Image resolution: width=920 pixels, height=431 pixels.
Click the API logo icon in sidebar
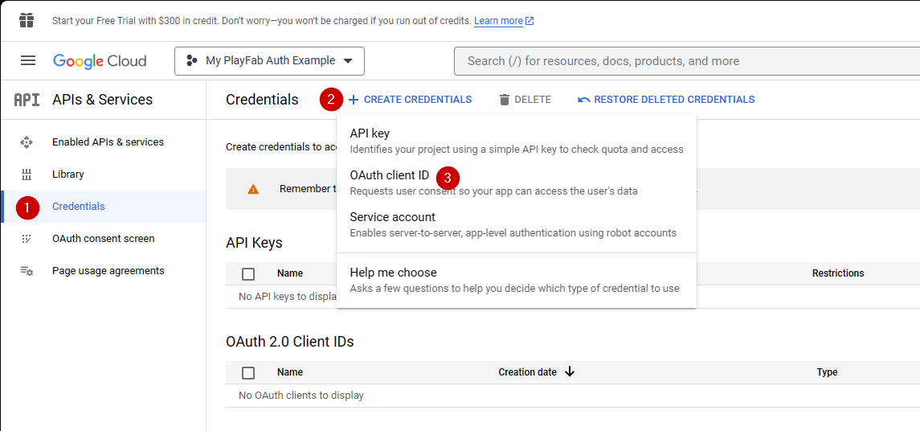27,100
